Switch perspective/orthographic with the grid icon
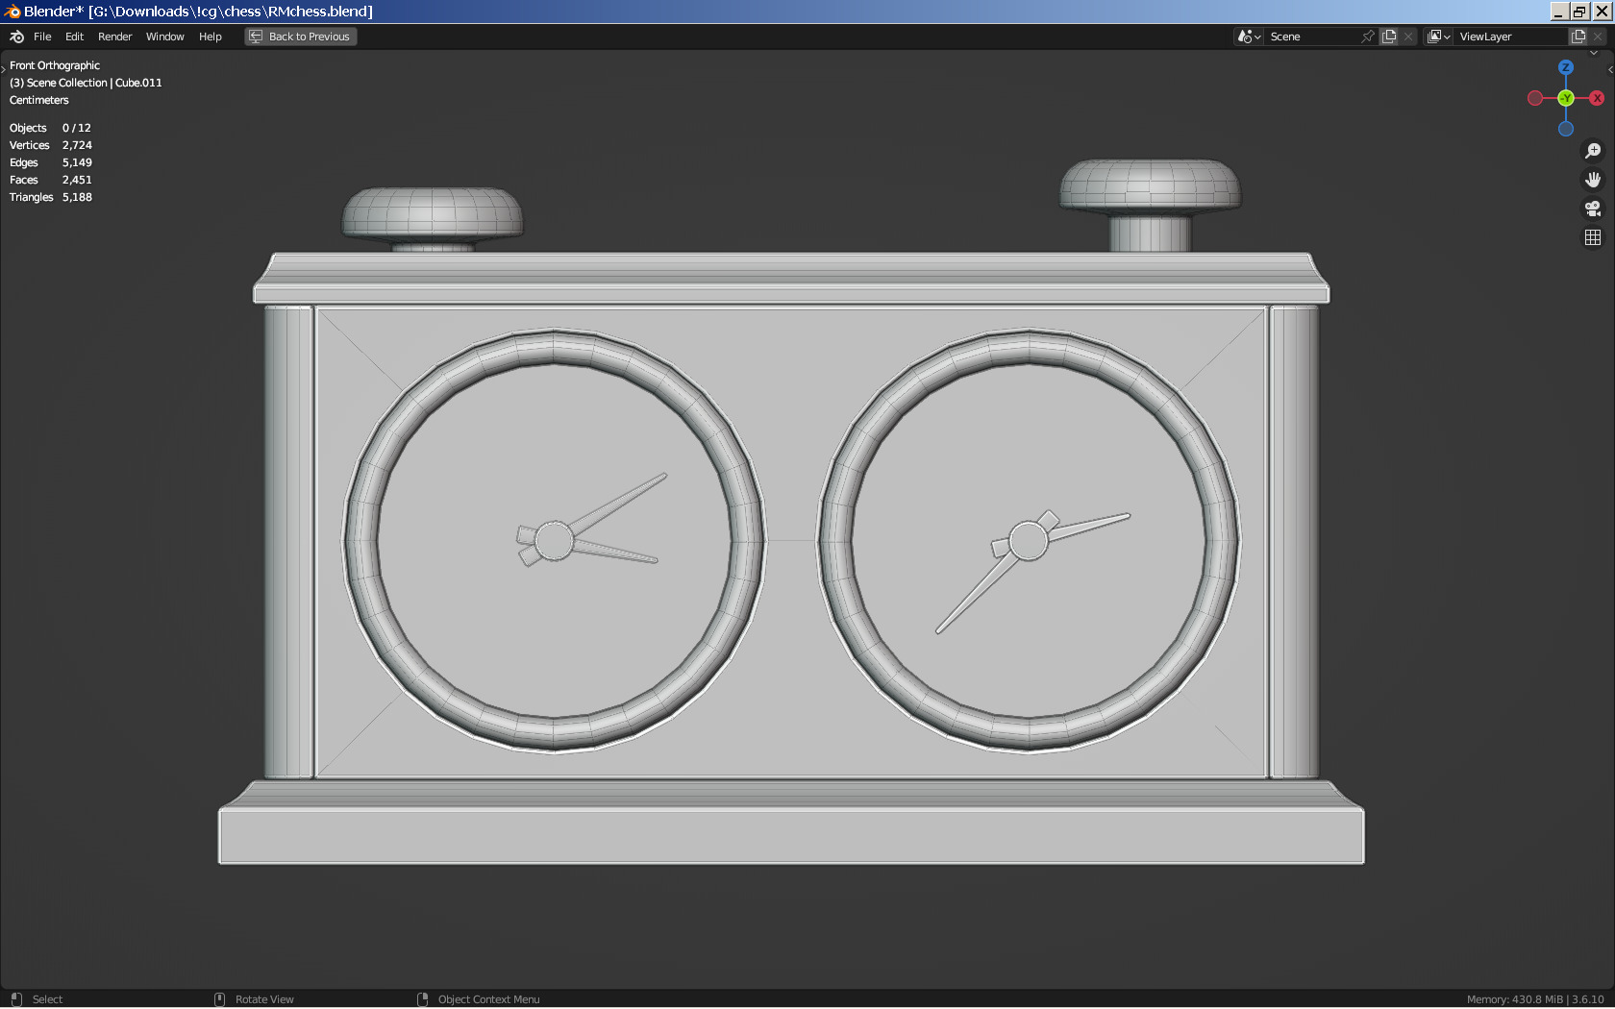The width and height of the screenshot is (1615, 1009). tap(1593, 237)
